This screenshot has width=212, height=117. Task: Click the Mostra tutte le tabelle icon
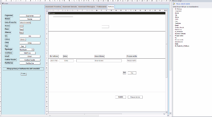[174, 4]
